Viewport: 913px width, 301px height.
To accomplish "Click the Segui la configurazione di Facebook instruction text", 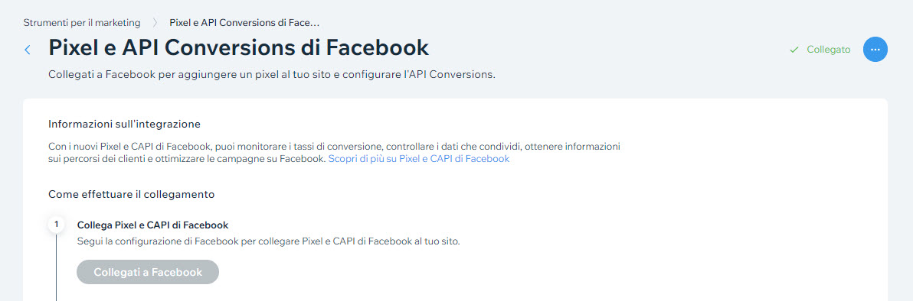I will point(268,241).
